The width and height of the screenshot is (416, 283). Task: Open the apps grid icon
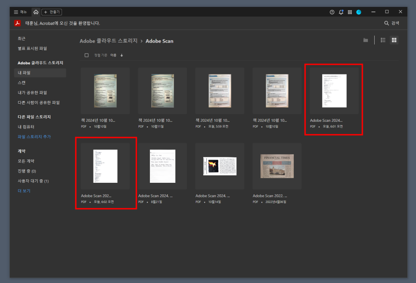350,12
